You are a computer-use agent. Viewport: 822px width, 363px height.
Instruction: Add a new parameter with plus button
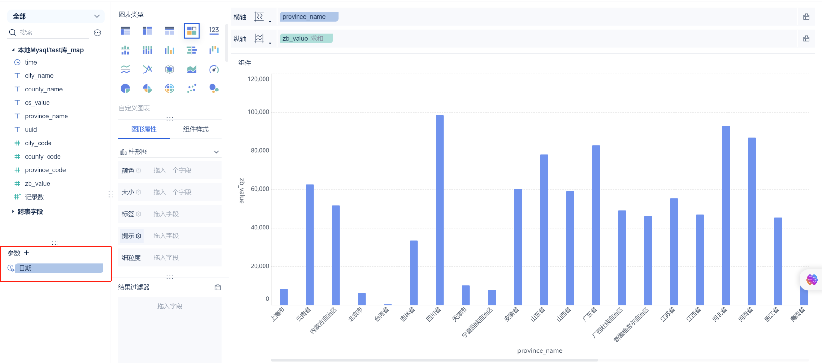pos(27,253)
